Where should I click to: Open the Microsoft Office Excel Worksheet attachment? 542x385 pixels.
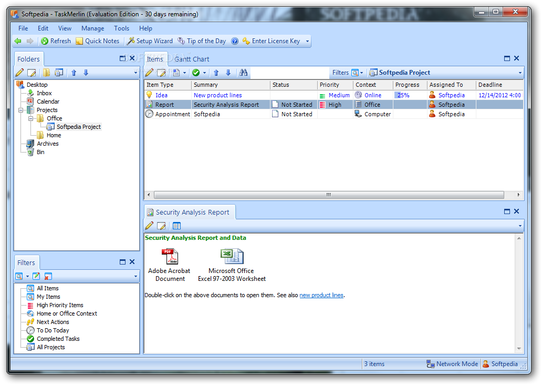click(x=232, y=265)
